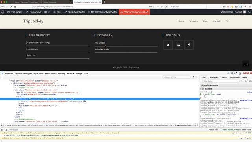Image resolution: width=252 pixels, height=142 pixels.
Task: Collapse the div#footer-widgets node
Action: click(10, 81)
